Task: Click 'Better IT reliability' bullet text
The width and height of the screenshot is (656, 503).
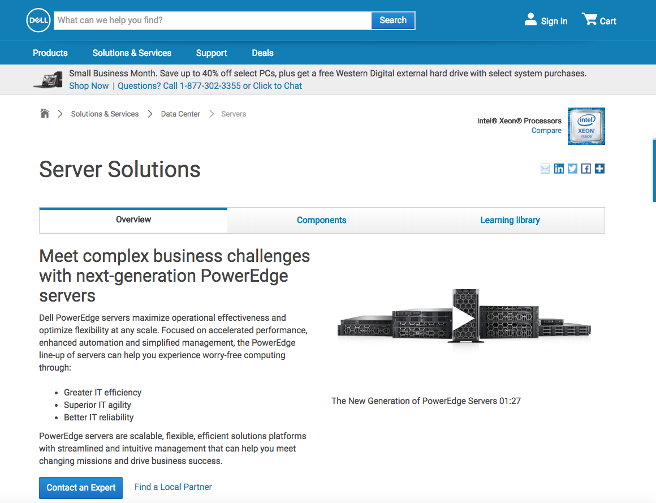Action: pos(99,418)
